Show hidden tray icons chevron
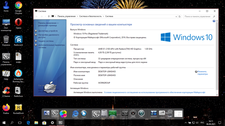 (186, 123)
